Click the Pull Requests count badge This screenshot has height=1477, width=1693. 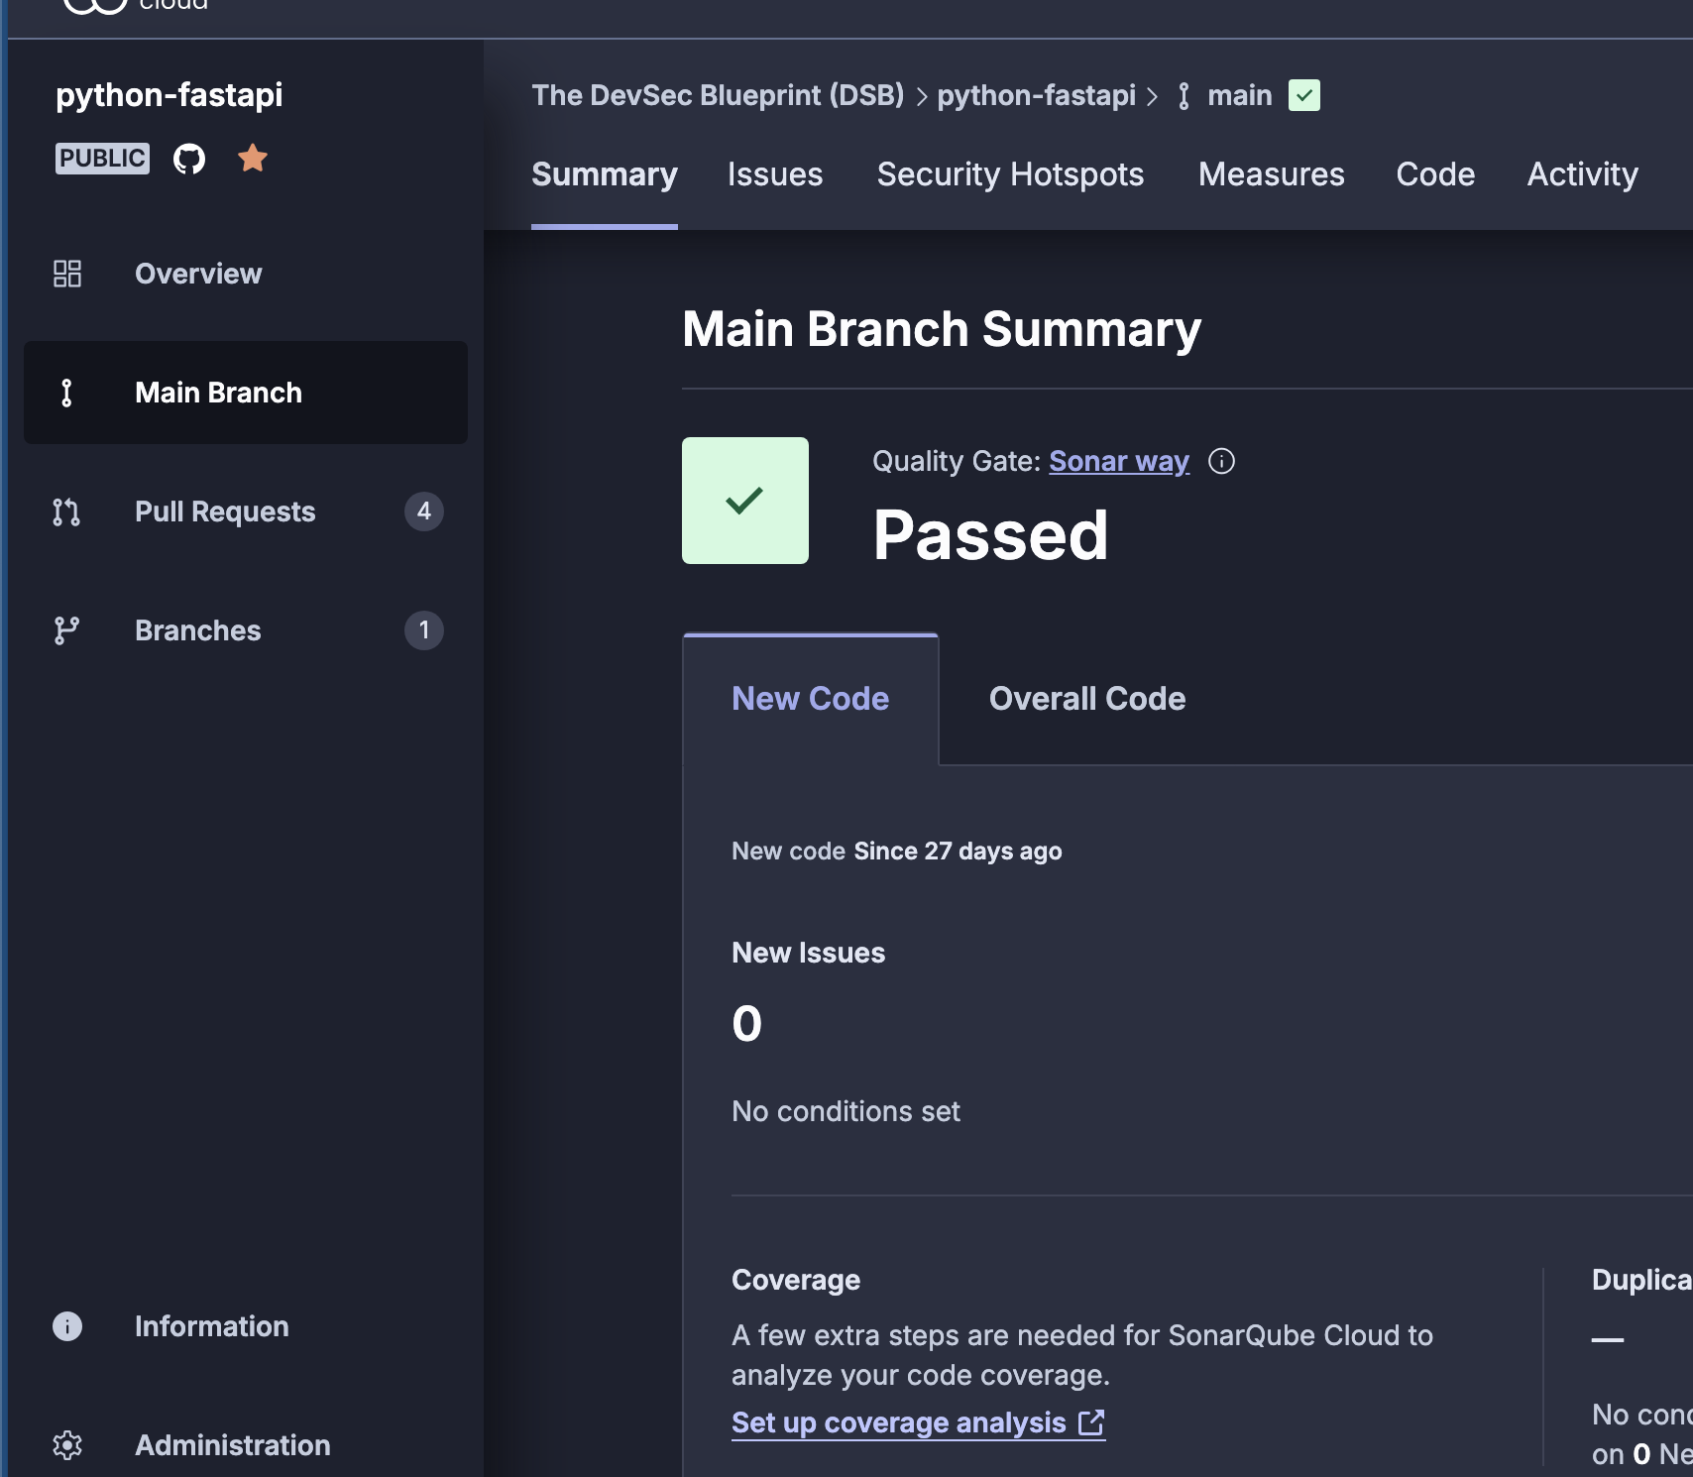coord(423,511)
